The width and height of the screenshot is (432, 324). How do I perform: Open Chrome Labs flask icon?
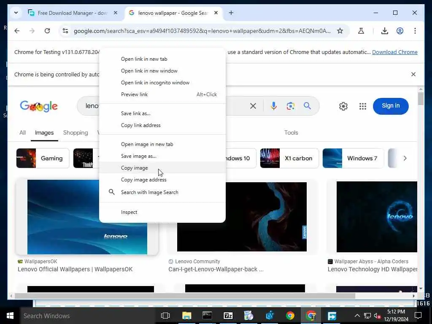(x=361, y=31)
